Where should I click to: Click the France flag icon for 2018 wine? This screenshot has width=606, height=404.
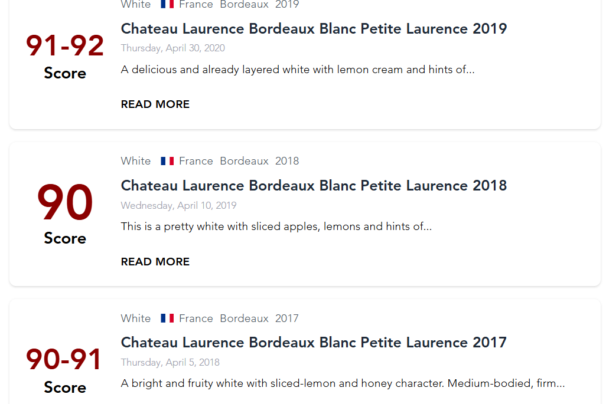(x=167, y=161)
